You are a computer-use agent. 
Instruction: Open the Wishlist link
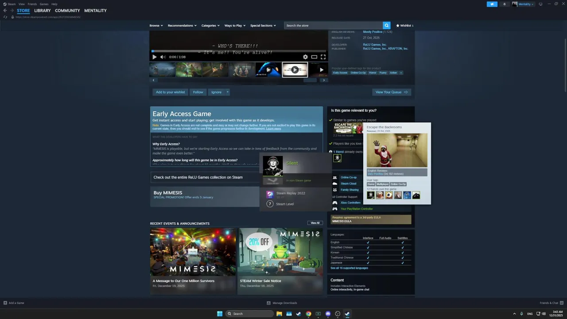click(405, 25)
